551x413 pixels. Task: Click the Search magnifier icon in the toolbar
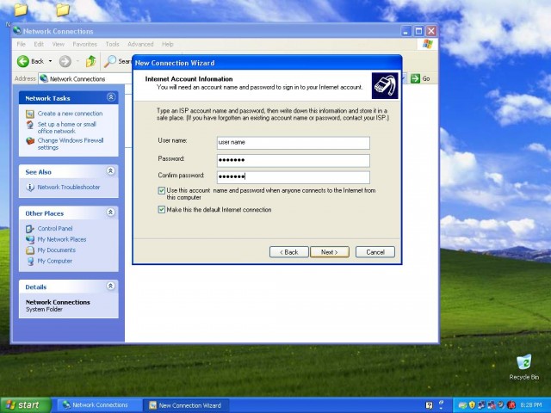tap(110, 61)
